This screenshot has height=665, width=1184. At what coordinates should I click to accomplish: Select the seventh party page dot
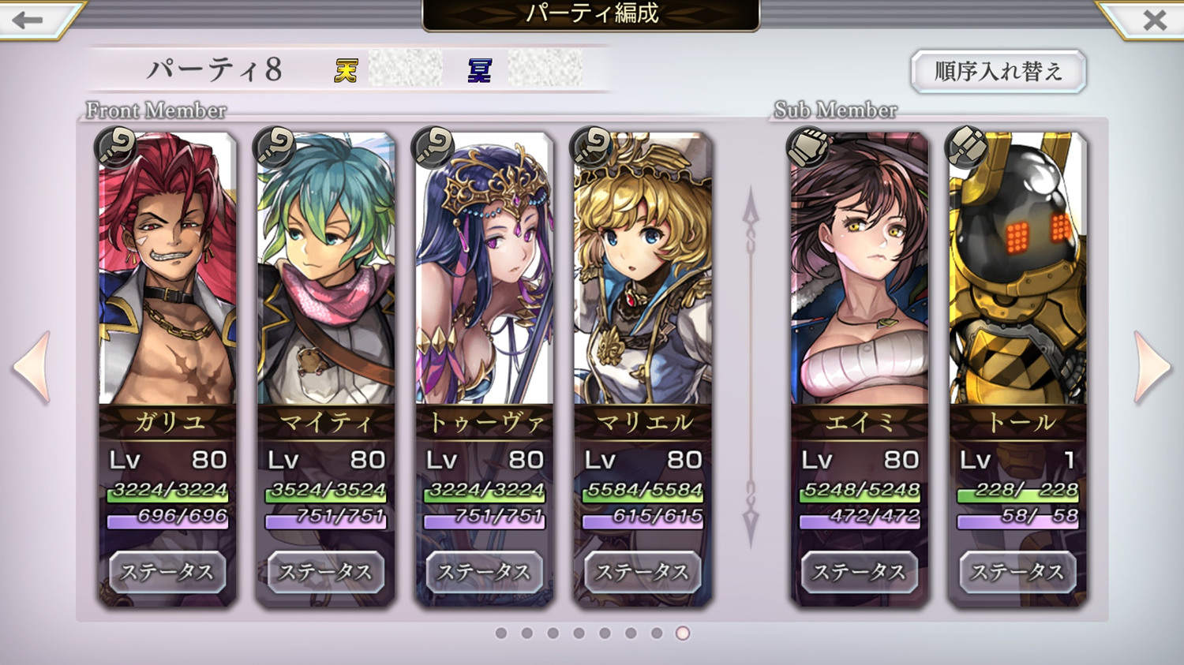[657, 633]
